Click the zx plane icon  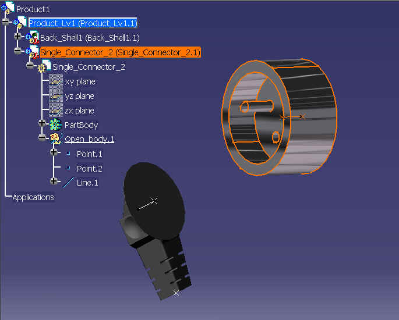(x=55, y=111)
